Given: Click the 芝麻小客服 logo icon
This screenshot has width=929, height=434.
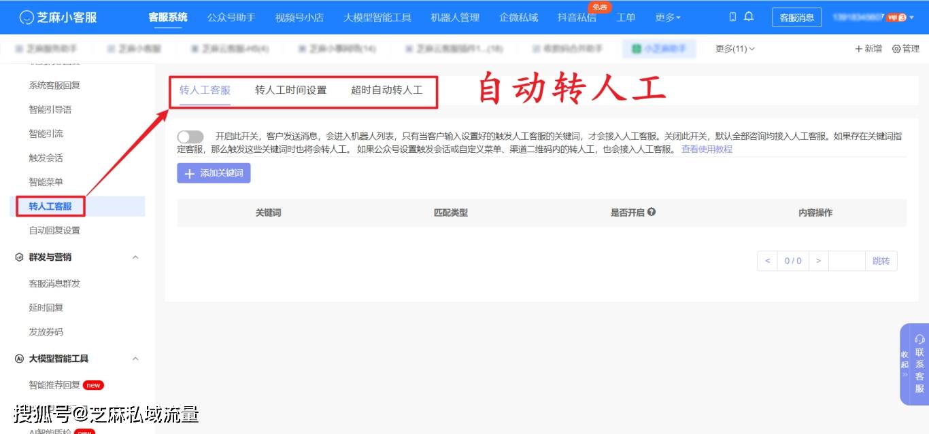Looking at the screenshot, I should (26, 16).
